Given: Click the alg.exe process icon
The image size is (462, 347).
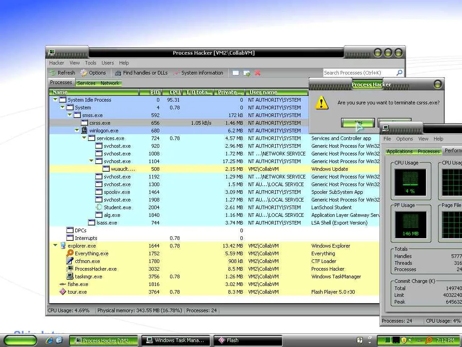Looking at the screenshot, I should click(x=99, y=215).
